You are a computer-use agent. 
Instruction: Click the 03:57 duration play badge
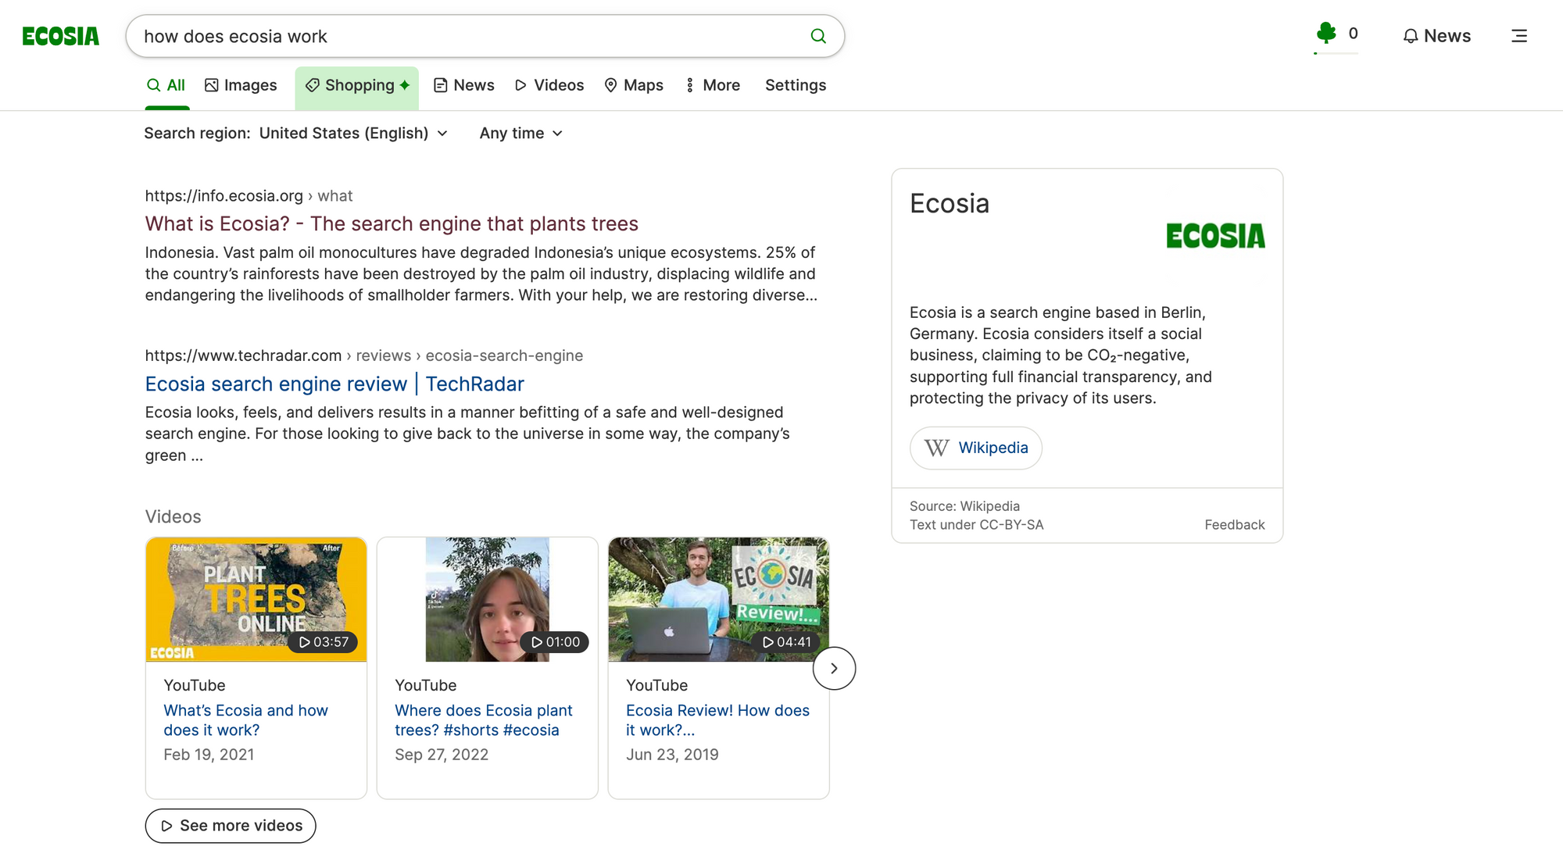click(x=323, y=642)
